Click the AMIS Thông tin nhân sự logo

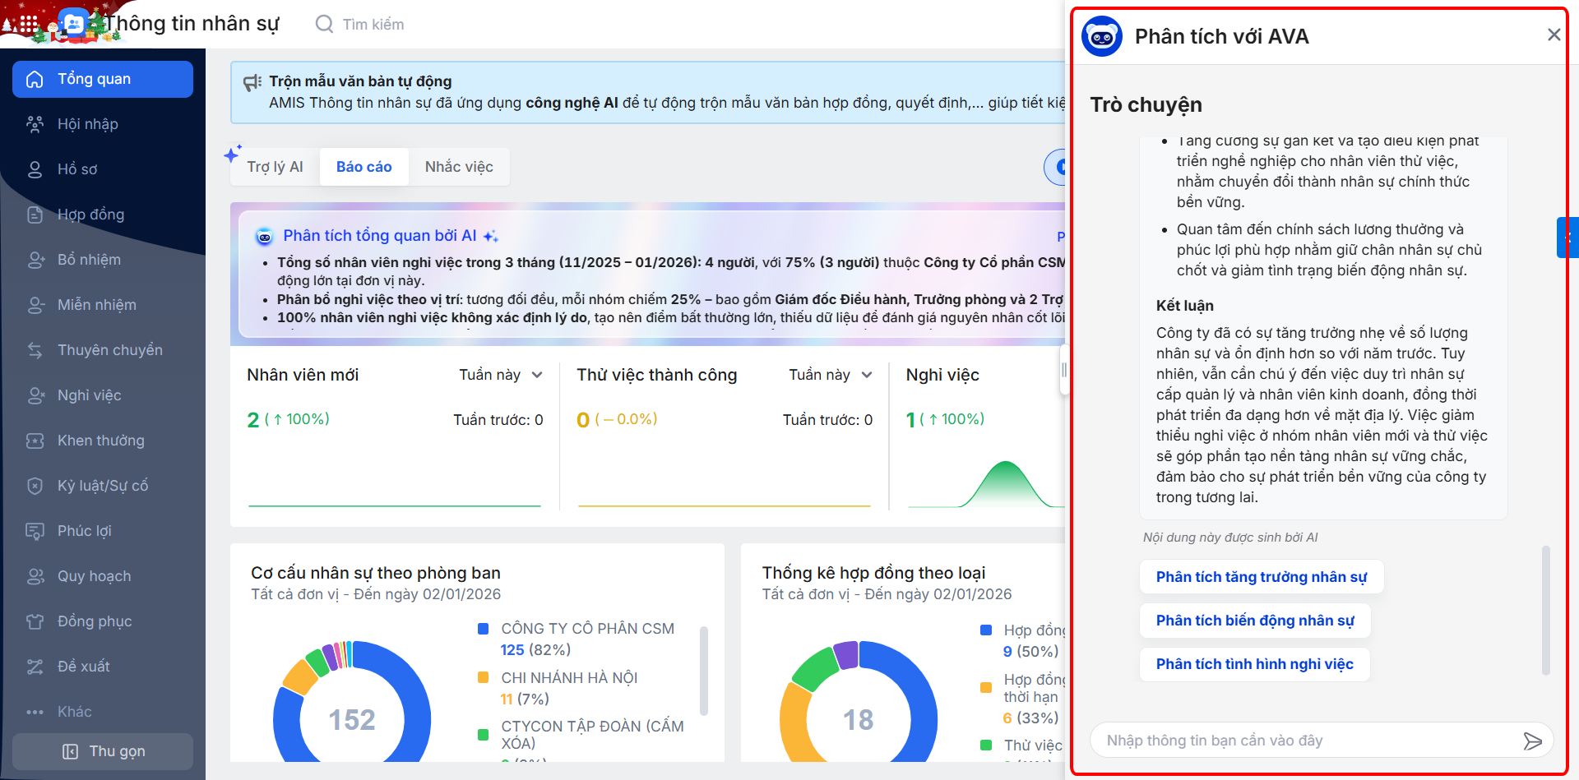pos(73,24)
